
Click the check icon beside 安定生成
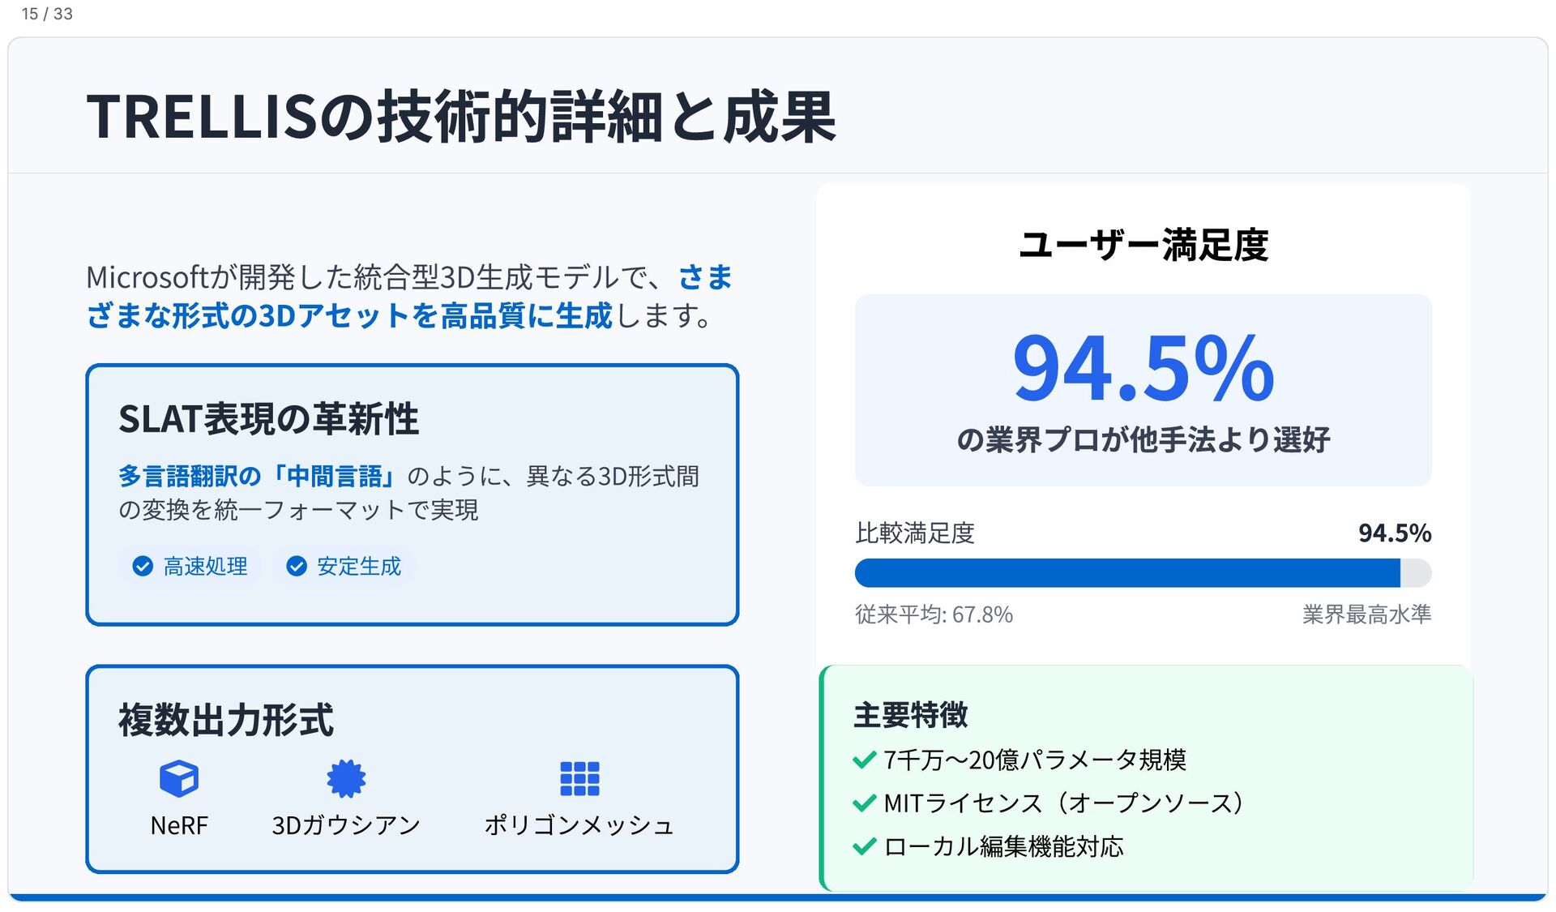[297, 567]
